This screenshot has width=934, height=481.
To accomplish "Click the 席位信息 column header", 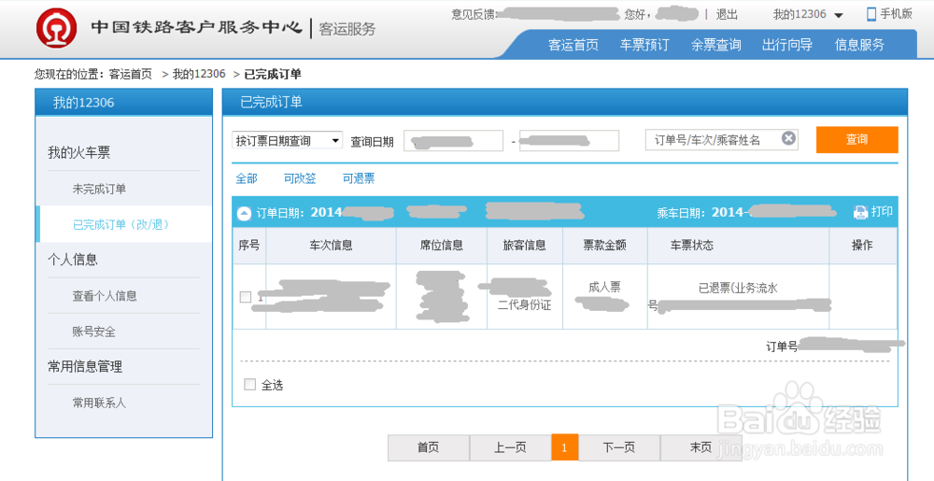I will click(442, 246).
